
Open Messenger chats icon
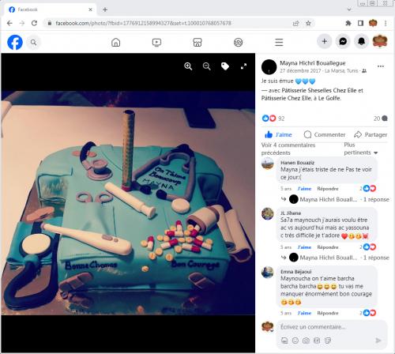(343, 41)
